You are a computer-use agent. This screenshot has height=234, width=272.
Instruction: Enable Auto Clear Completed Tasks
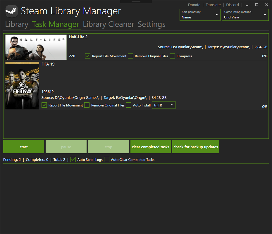[x=107, y=159]
